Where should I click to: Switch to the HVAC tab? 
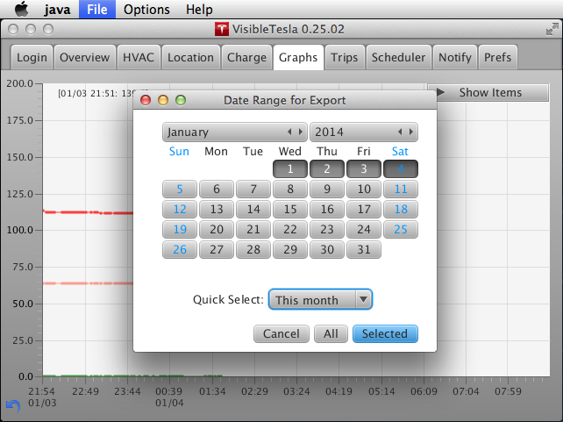[x=139, y=57]
